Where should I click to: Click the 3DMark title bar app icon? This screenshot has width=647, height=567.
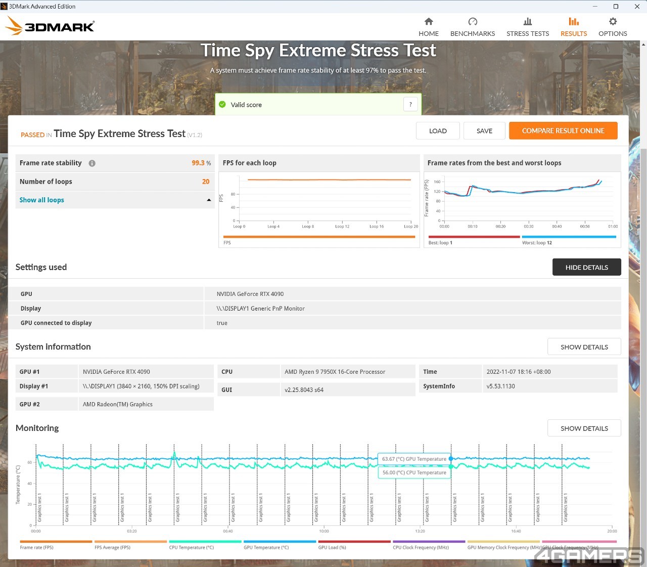4,7
